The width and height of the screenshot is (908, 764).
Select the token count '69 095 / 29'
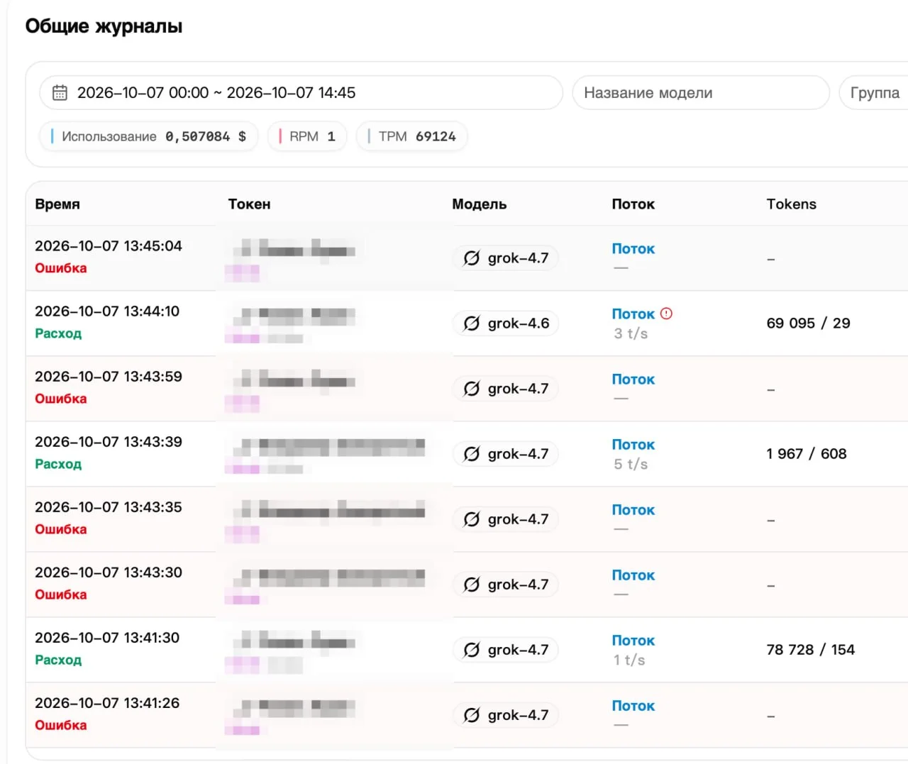(809, 323)
